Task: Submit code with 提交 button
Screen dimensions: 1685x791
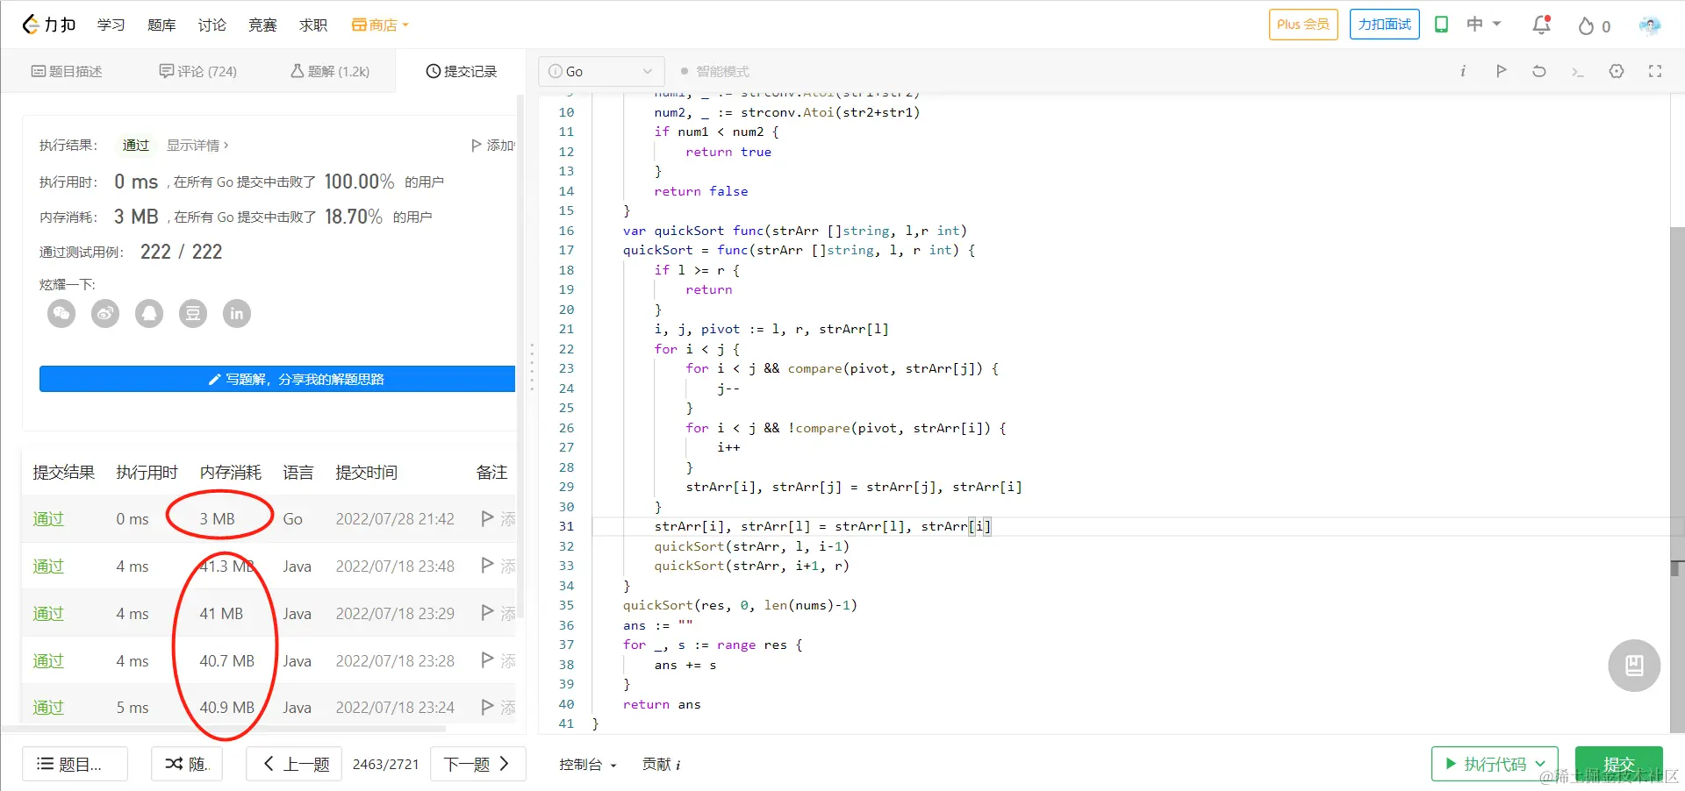Action: [x=1619, y=764]
